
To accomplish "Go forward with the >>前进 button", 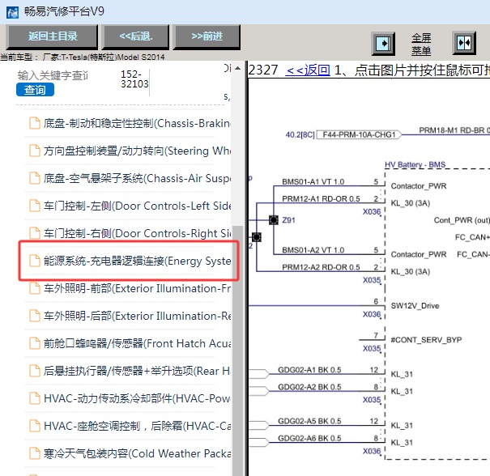I will click(207, 36).
